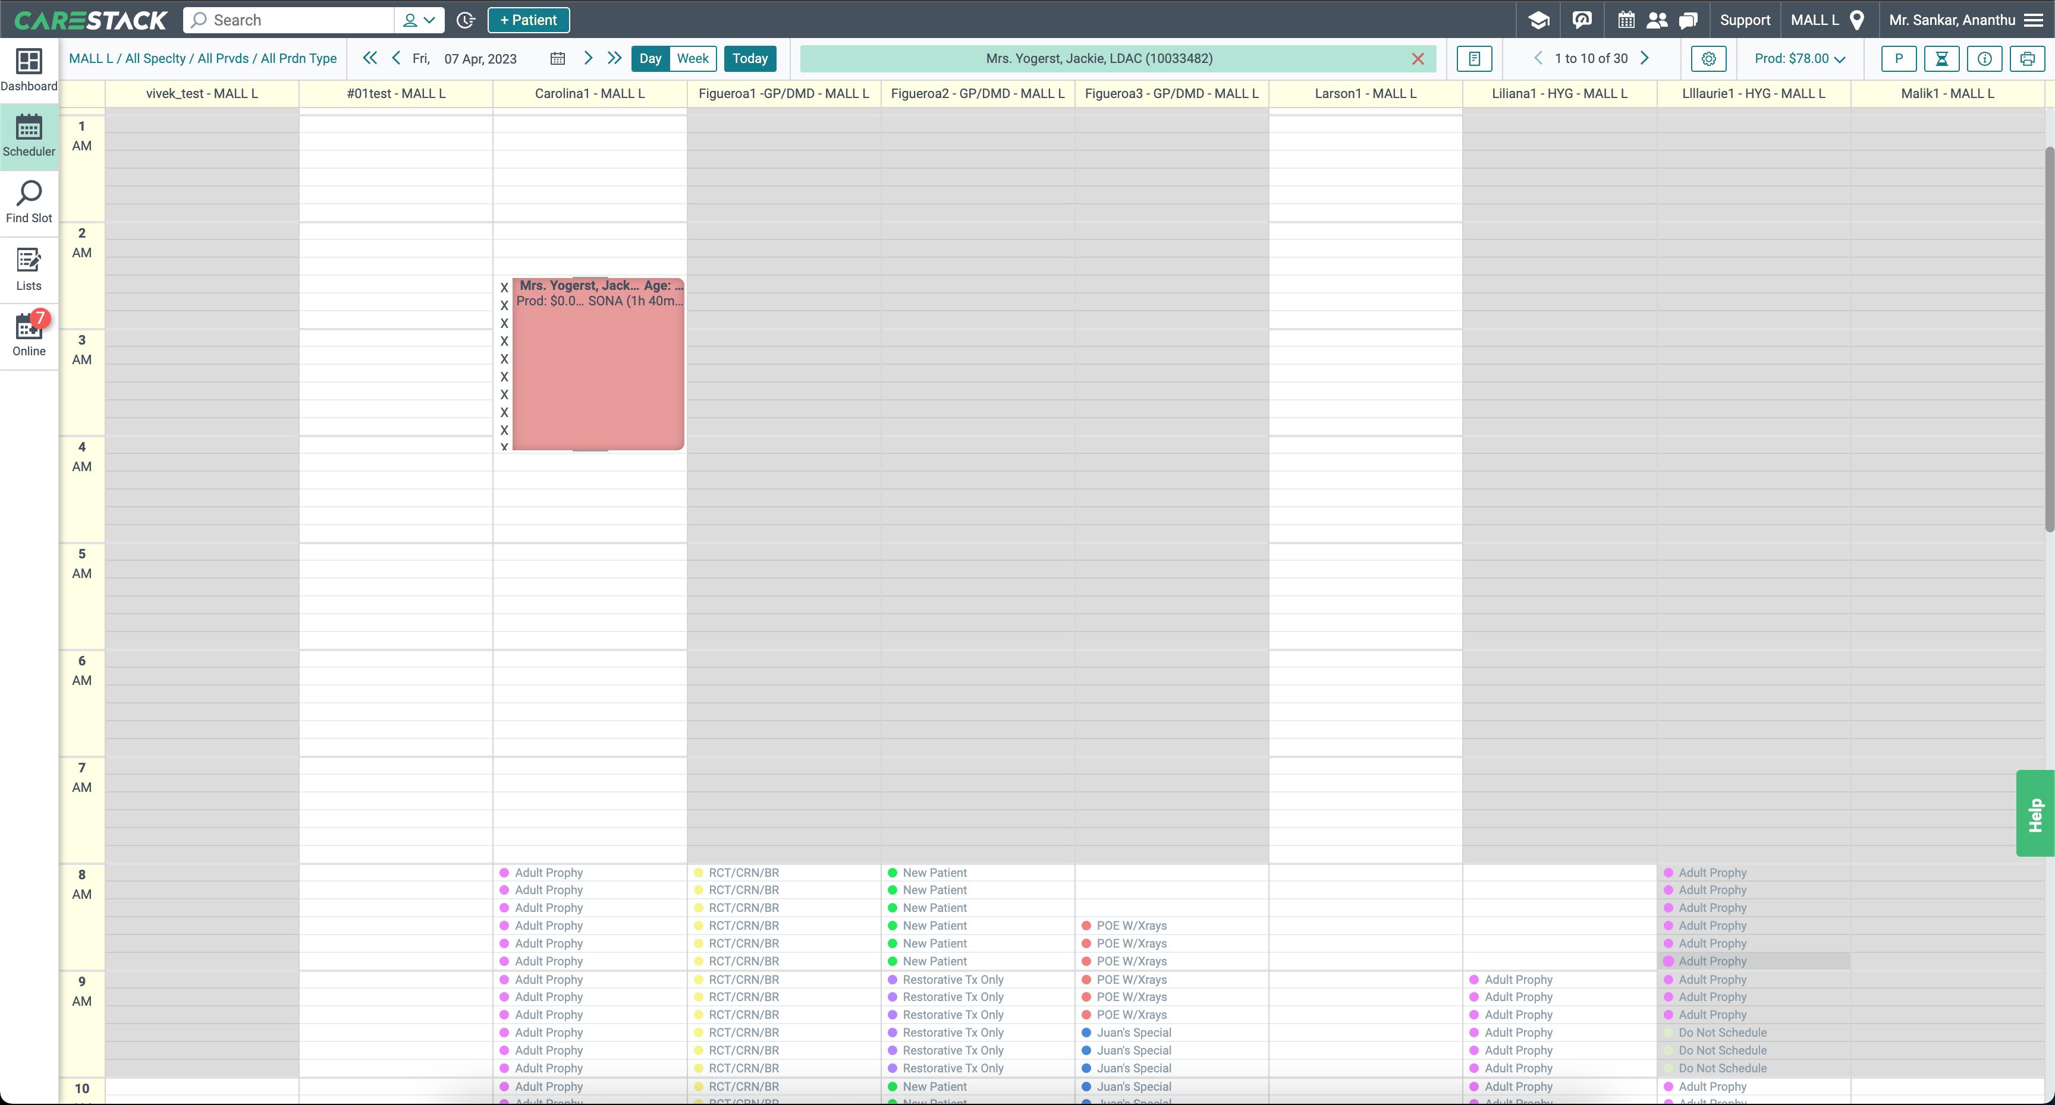2055x1105 pixels.
Task: Click the MALL L location label
Action: (x=1814, y=20)
